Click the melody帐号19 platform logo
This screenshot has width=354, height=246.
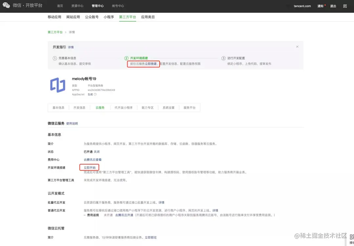pyautogui.click(x=58, y=85)
